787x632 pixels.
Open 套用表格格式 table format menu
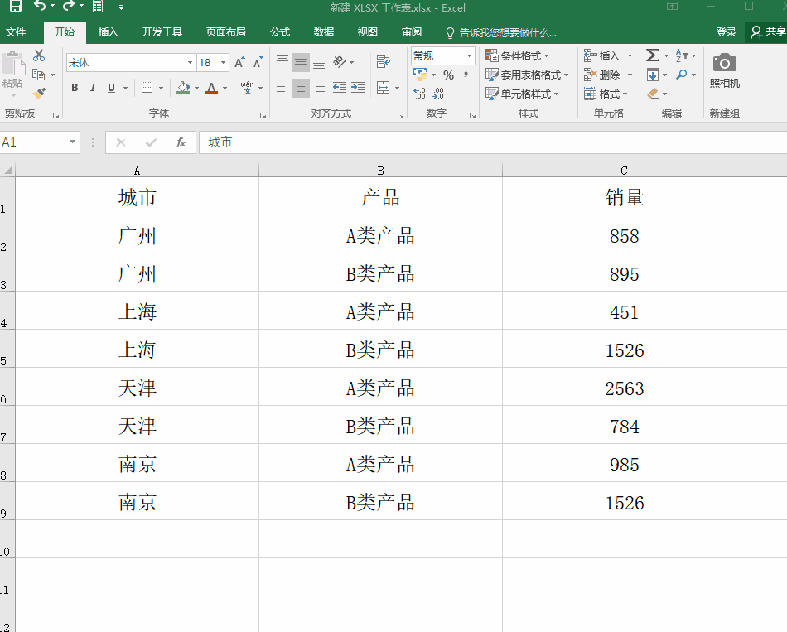tap(527, 75)
